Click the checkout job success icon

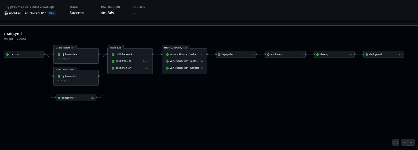pos(7,54)
